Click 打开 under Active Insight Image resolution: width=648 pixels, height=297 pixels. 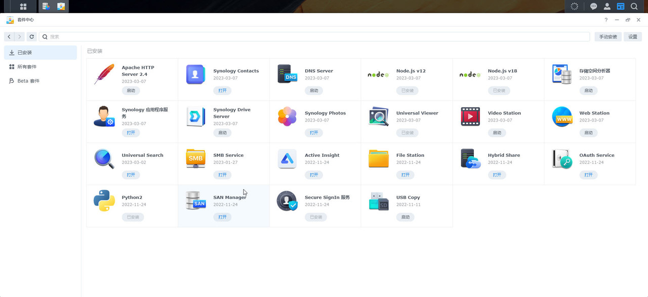[x=314, y=175]
